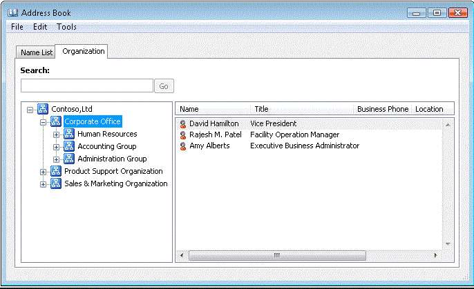Collapse the Contoso,Ltd root node
Image resolution: width=474 pixels, height=289 pixels.
(x=30, y=110)
